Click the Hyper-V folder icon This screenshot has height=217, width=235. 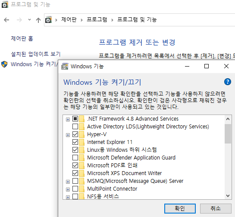coord(81,134)
